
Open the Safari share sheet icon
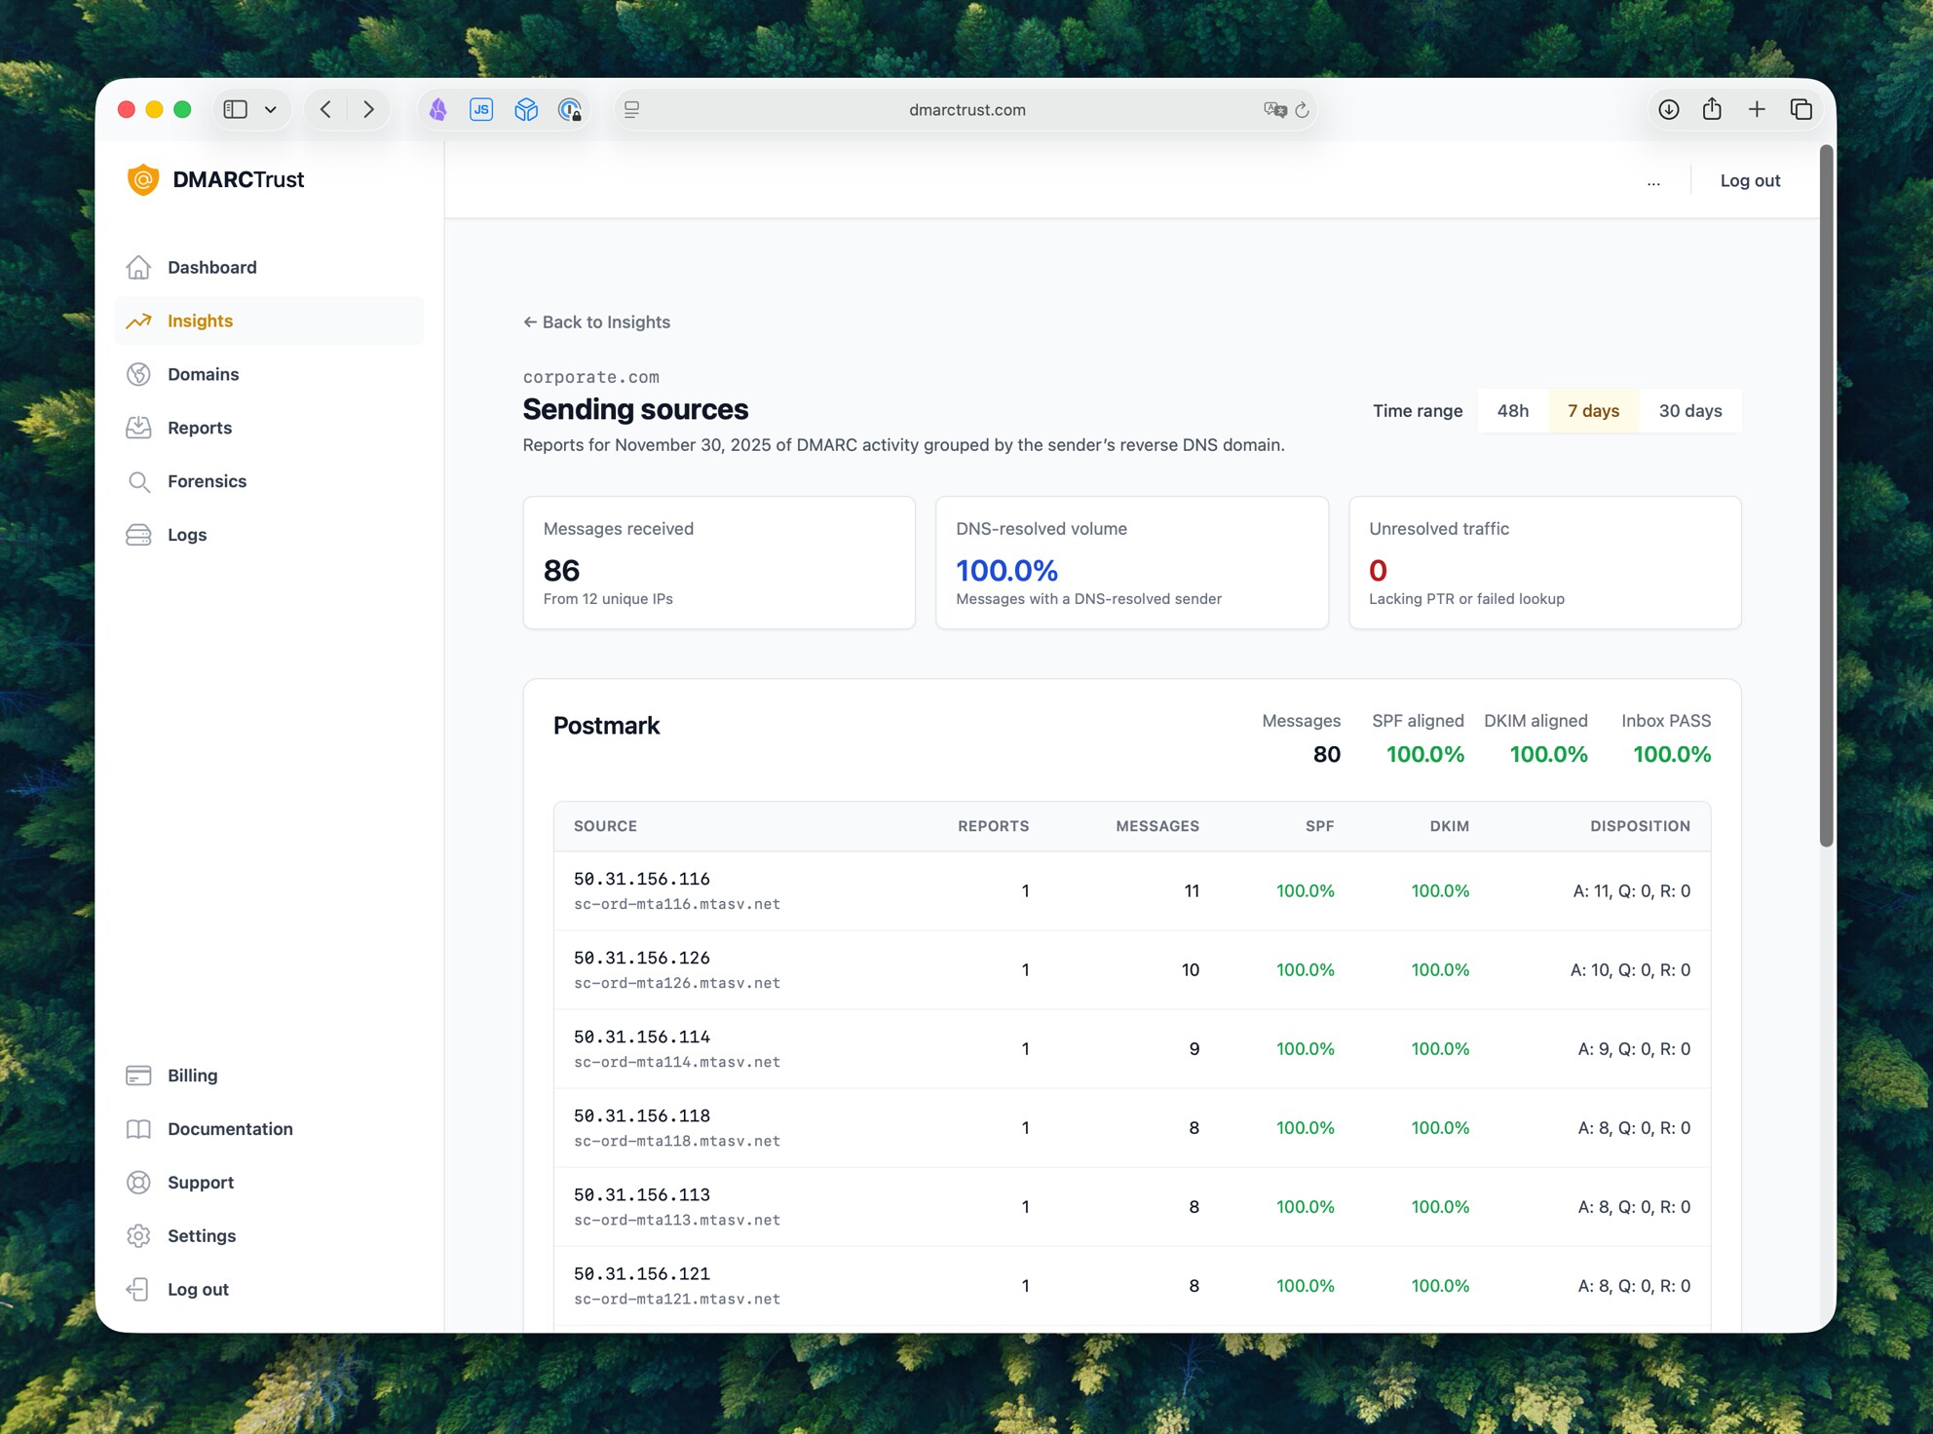point(1712,109)
